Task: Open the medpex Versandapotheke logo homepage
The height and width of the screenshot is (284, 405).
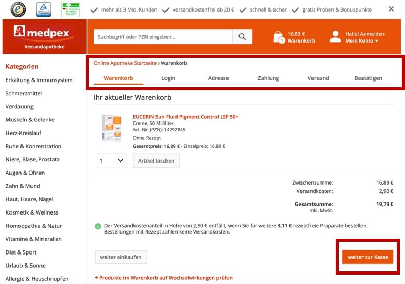Action: 45,36
